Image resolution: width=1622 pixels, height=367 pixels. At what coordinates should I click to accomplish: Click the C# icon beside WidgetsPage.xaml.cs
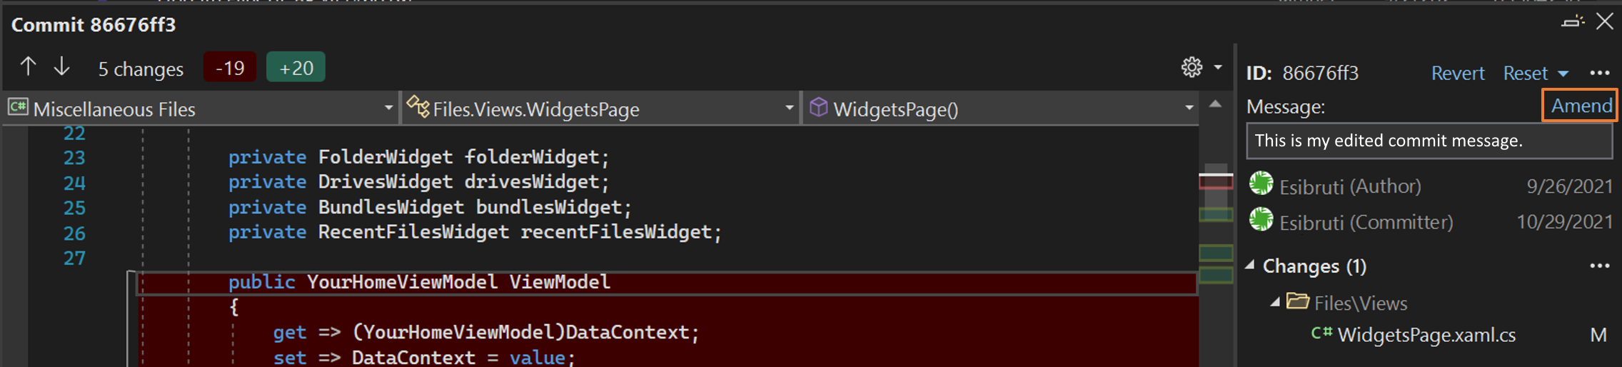tap(1321, 333)
